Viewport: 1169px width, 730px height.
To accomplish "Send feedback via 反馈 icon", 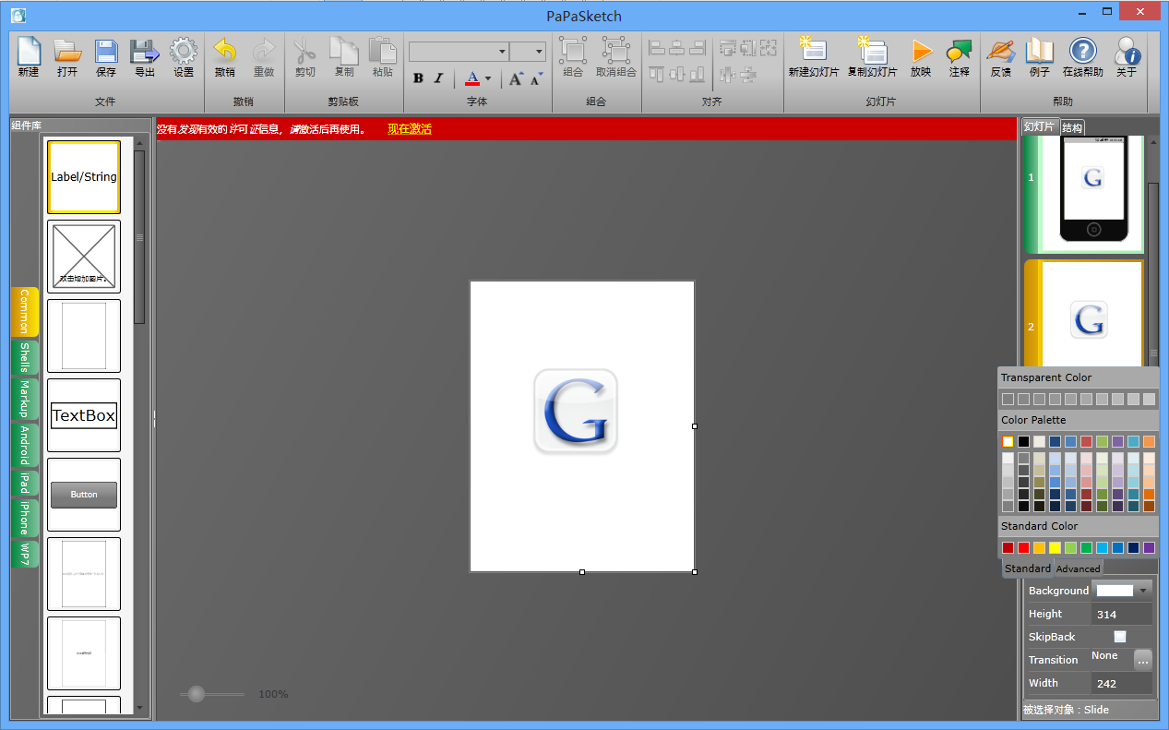I will (1001, 57).
